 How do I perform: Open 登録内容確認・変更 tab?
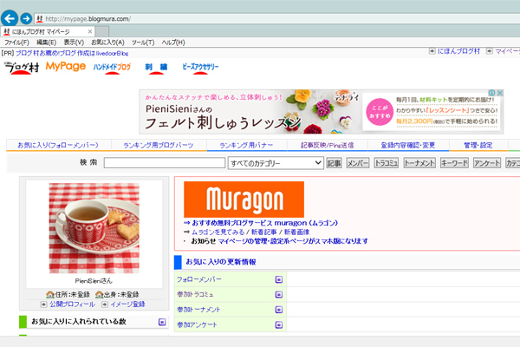(x=408, y=145)
